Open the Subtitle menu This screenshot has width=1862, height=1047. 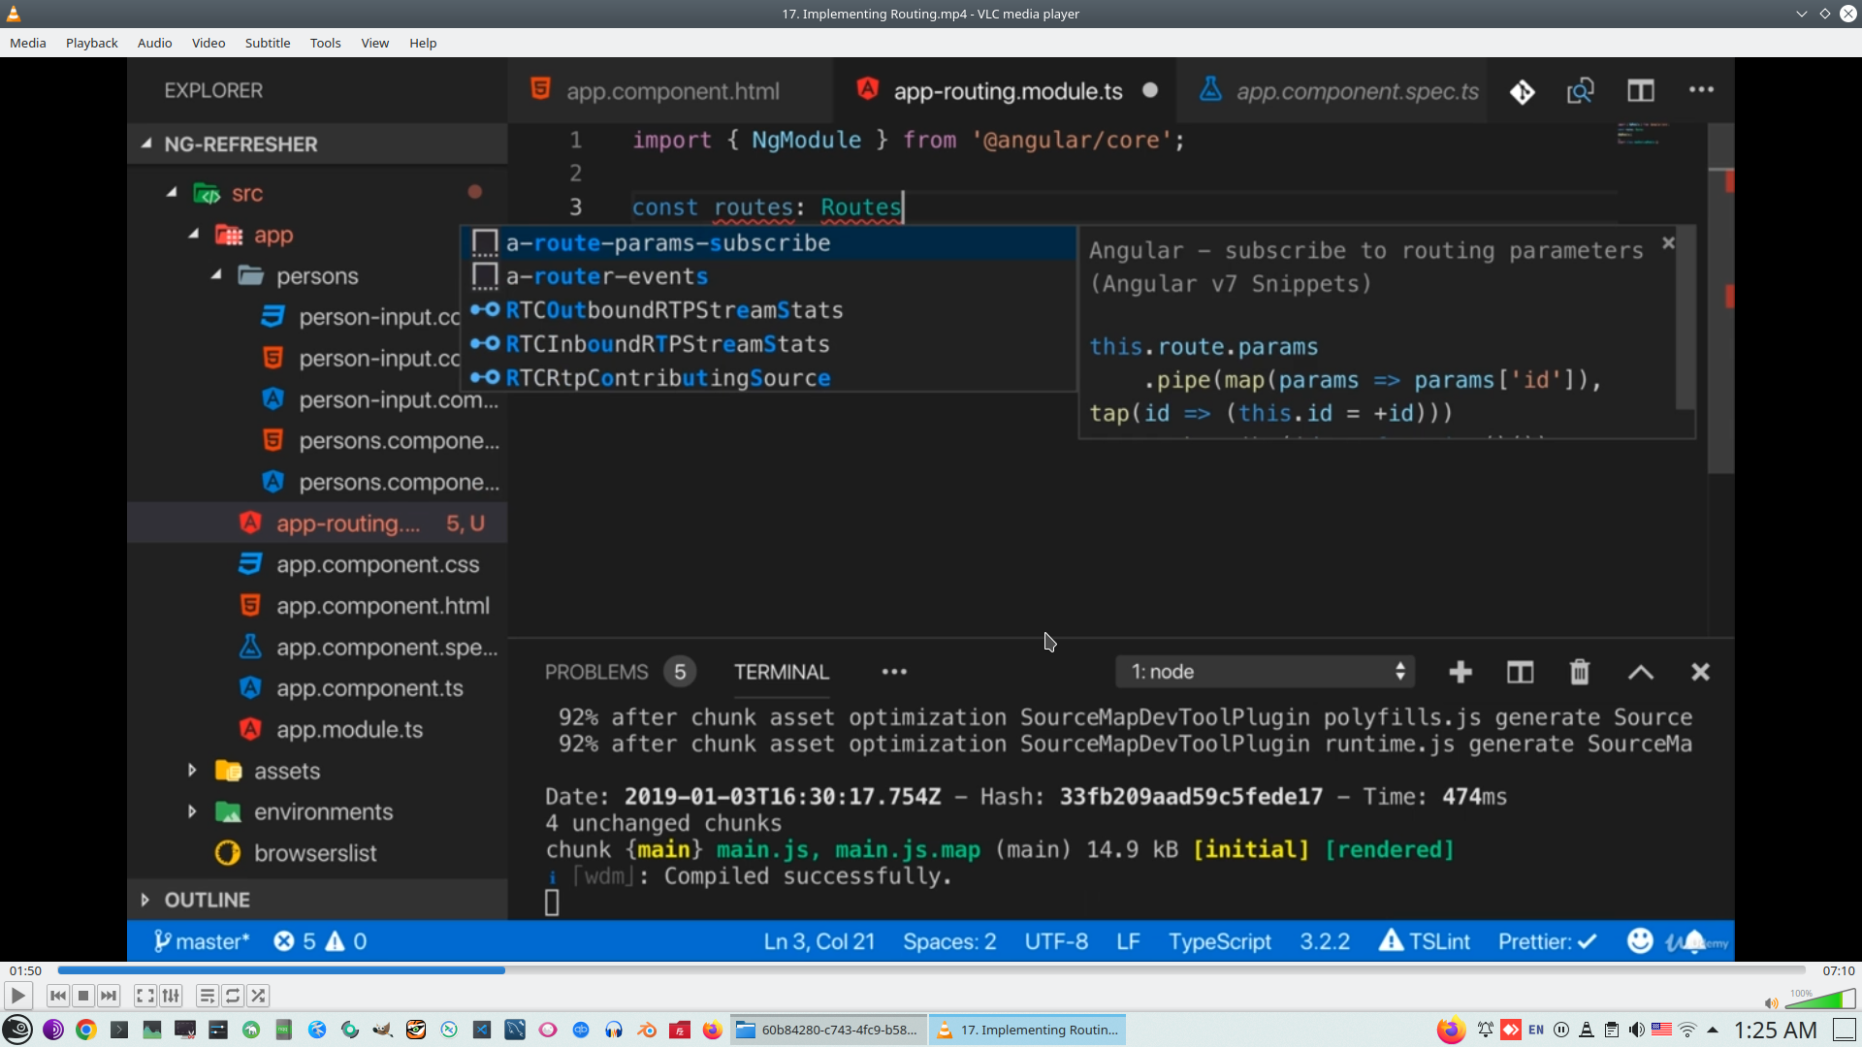click(267, 43)
